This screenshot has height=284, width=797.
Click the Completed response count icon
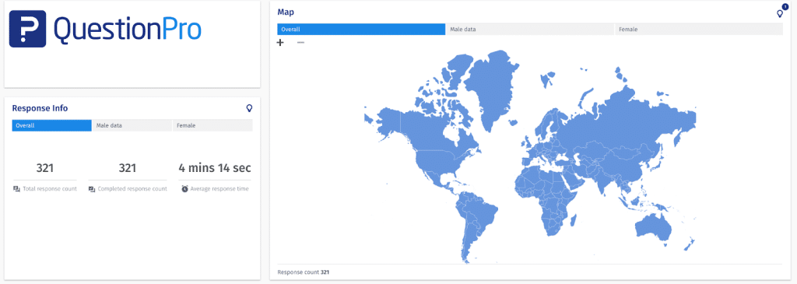point(92,189)
